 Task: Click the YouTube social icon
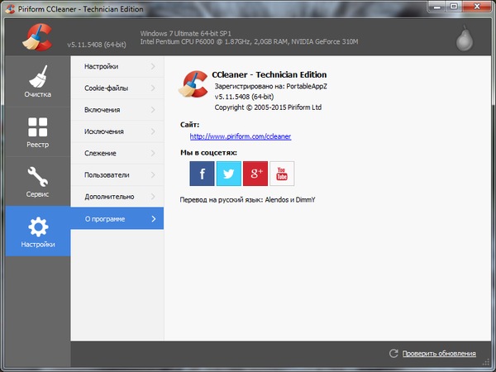click(282, 174)
